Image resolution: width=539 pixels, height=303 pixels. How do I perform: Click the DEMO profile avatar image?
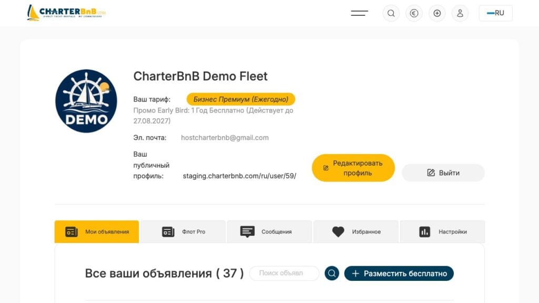(86, 101)
